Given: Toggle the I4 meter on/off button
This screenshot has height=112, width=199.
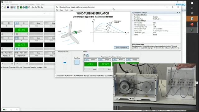Looking at the screenshot, I should [16, 38].
